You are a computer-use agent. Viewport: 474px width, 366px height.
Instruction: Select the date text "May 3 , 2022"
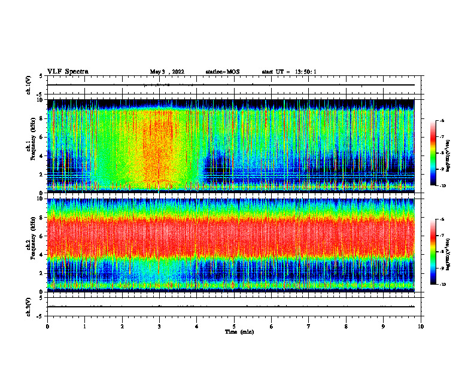coord(167,72)
